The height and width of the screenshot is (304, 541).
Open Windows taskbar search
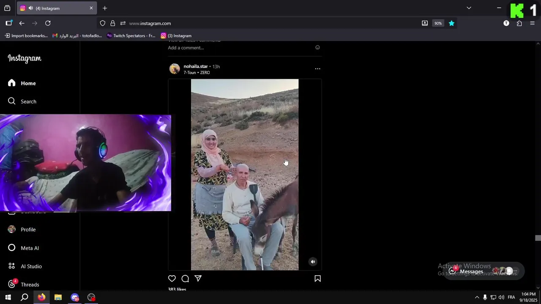[25, 297]
